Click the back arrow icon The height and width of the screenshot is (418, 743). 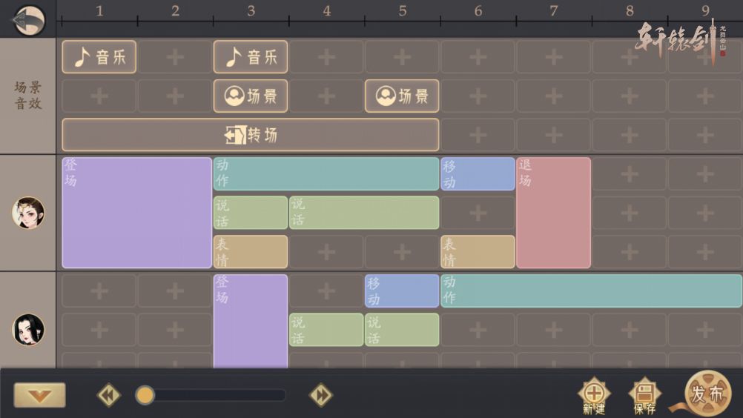point(28,20)
